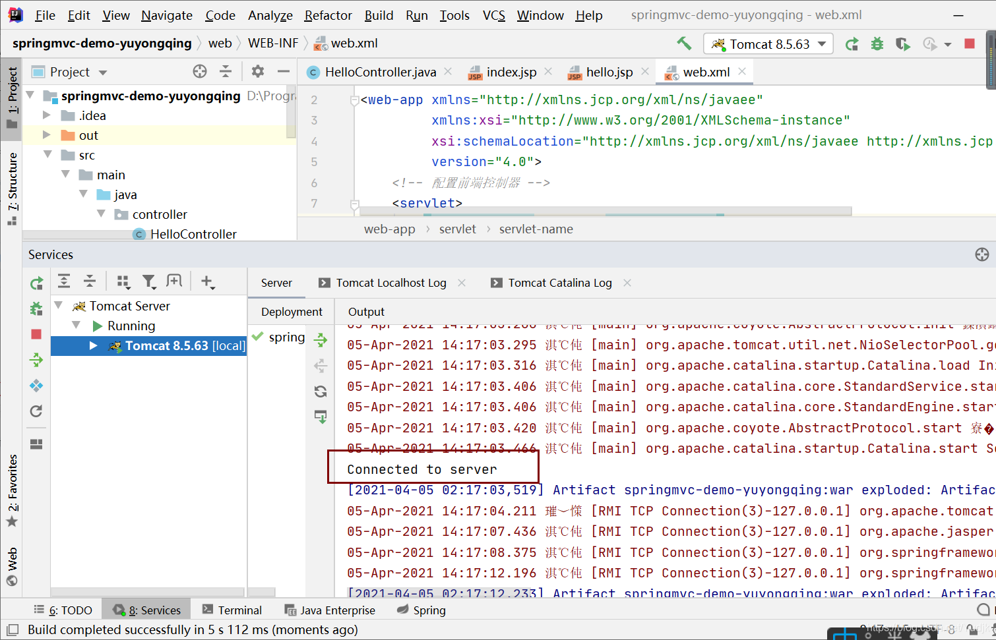Click the add service plus icon
The height and width of the screenshot is (640, 996).
[x=207, y=282]
